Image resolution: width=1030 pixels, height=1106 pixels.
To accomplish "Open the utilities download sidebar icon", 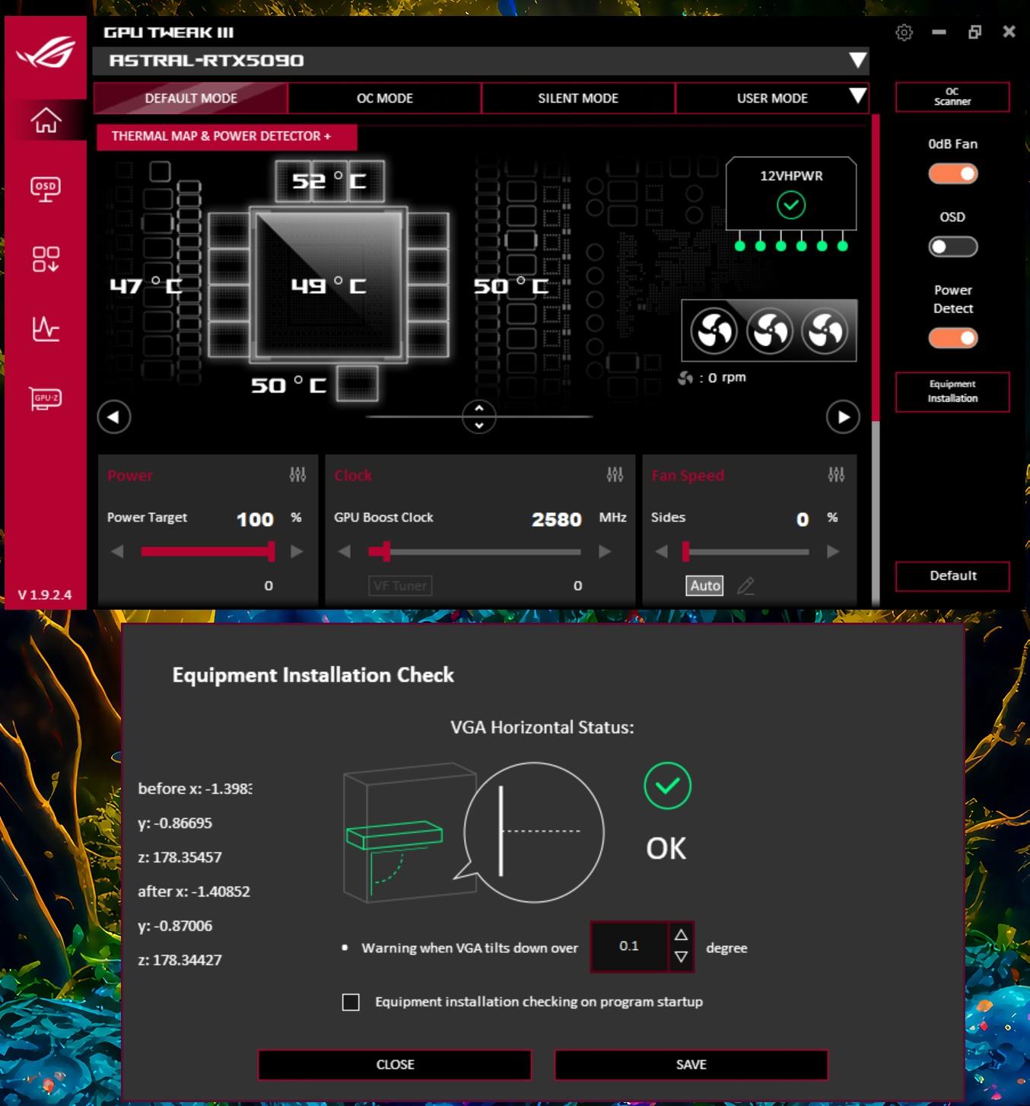I will pyautogui.click(x=46, y=259).
